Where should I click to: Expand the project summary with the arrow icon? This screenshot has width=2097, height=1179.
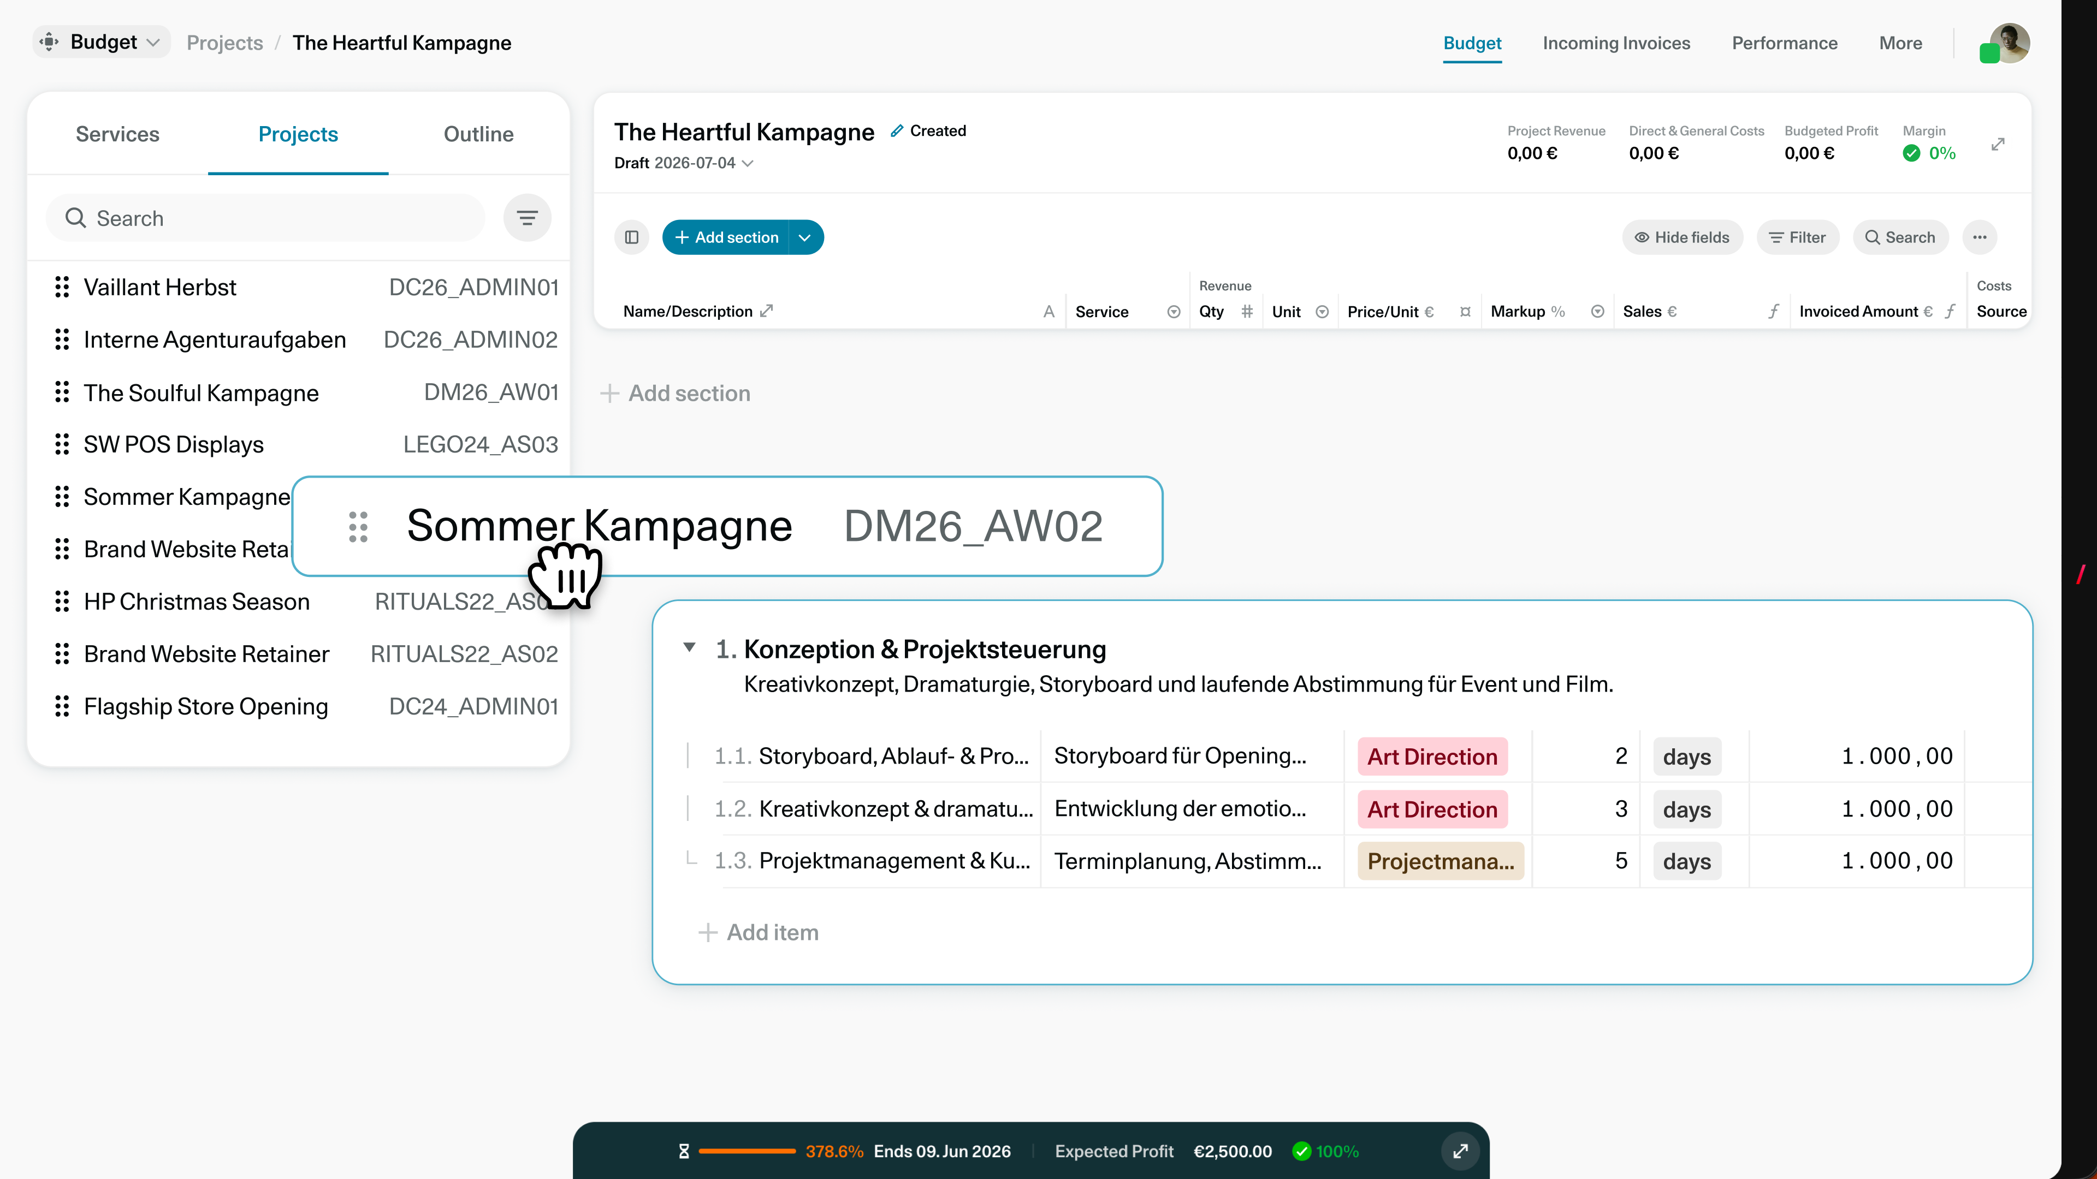coord(1998,144)
